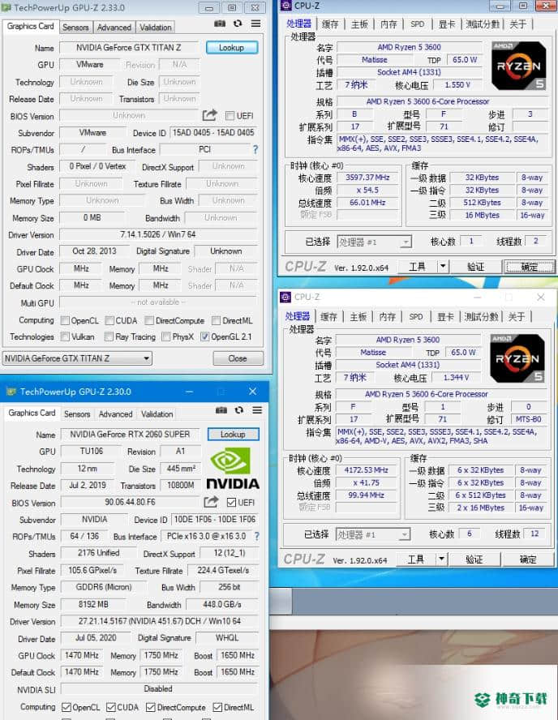Switch to Validation tab in GPU-Z 2.30.0
558x720 pixels.
click(x=157, y=414)
